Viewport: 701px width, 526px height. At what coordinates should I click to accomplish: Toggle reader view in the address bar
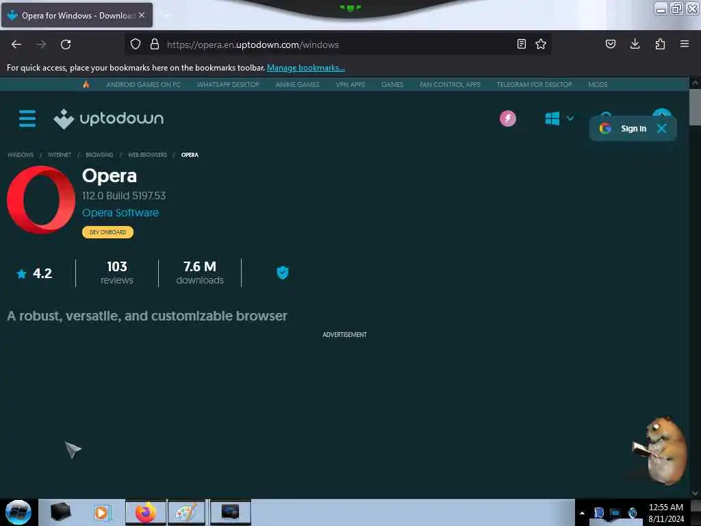(521, 44)
